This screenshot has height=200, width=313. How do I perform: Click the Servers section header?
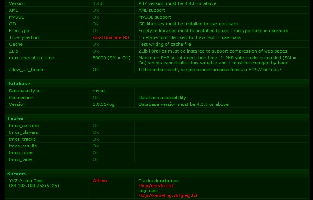coord(17,174)
